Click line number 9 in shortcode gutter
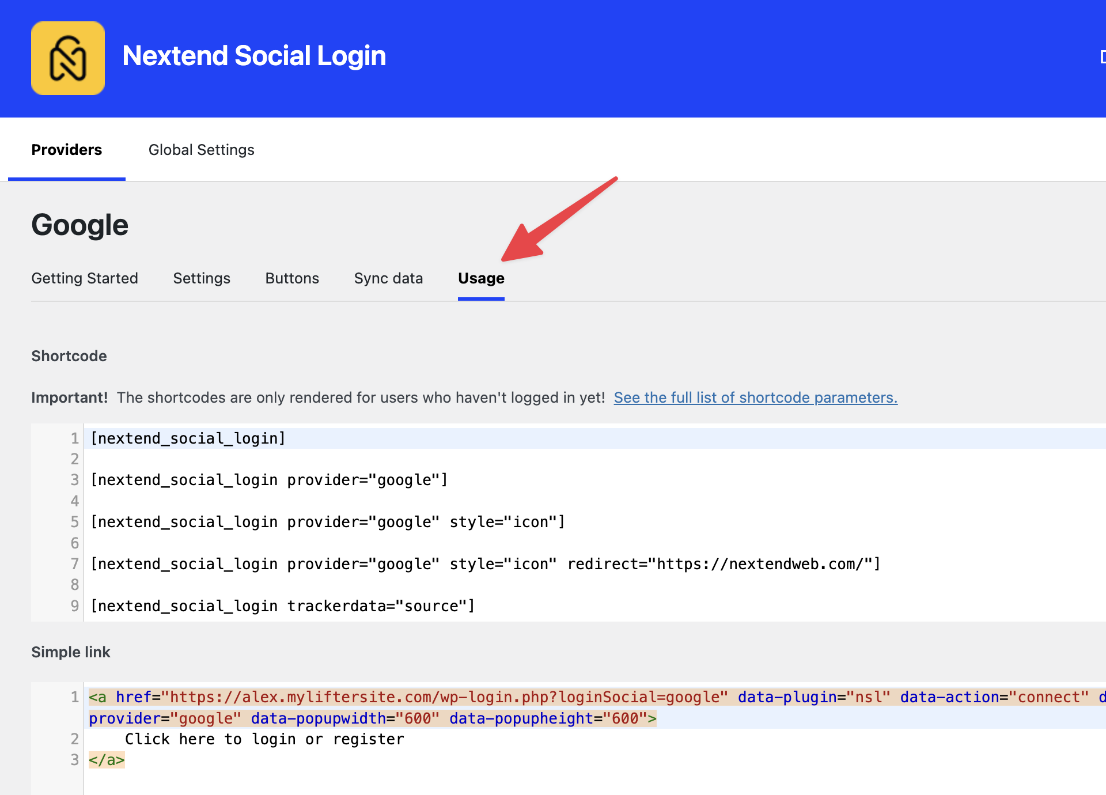1106x795 pixels. (x=74, y=606)
